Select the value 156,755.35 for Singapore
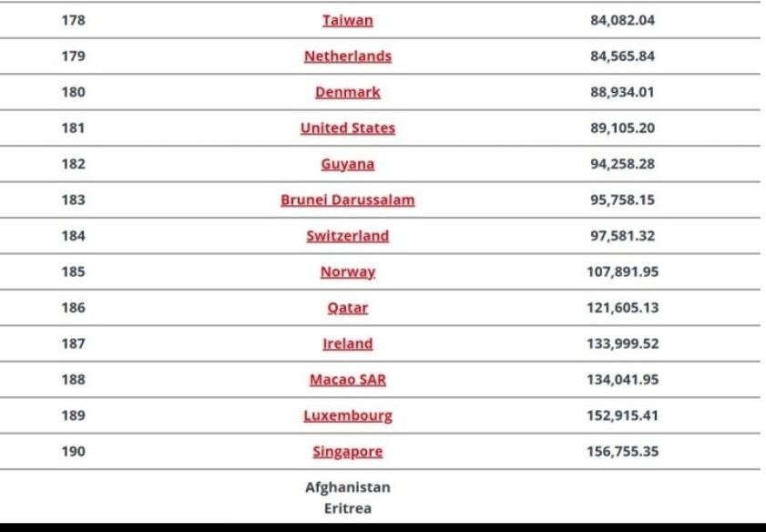The height and width of the screenshot is (532, 766). [x=622, y=452]
